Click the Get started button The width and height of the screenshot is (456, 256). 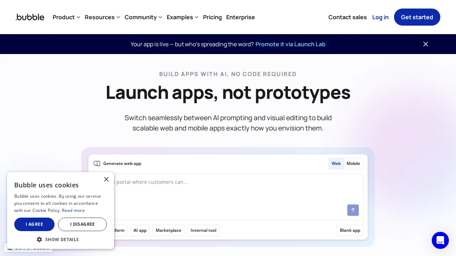(x=417, y=17)
